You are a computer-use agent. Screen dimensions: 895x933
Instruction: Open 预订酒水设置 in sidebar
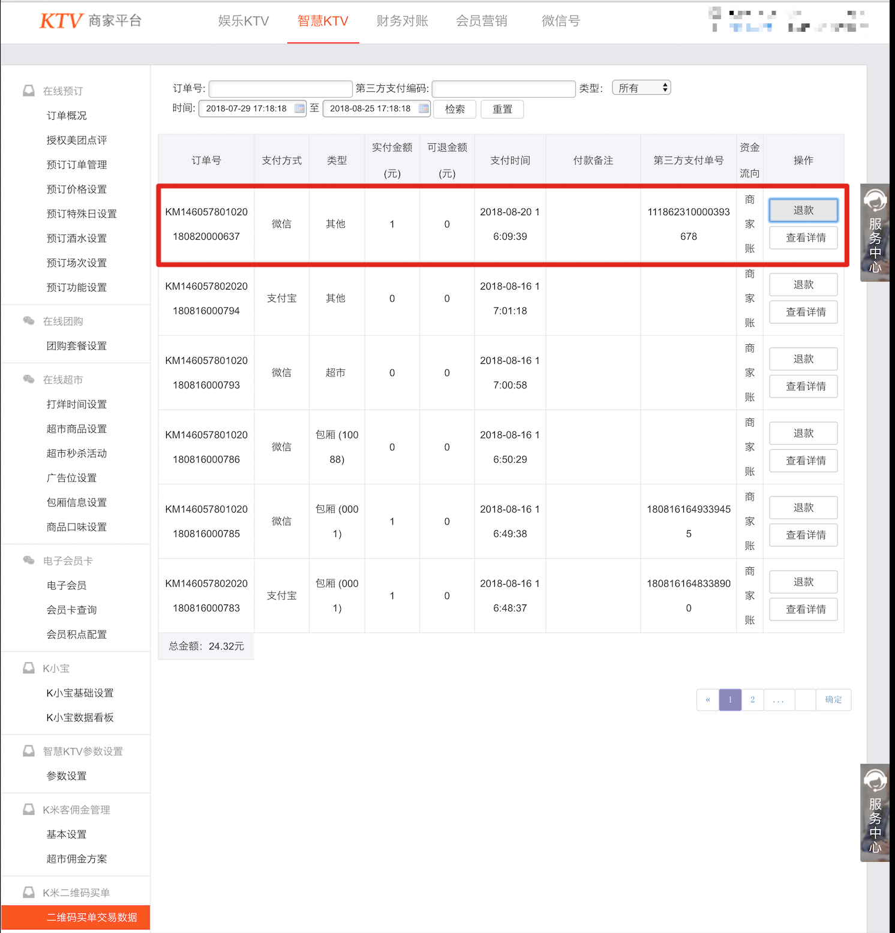tap(77, 238)
